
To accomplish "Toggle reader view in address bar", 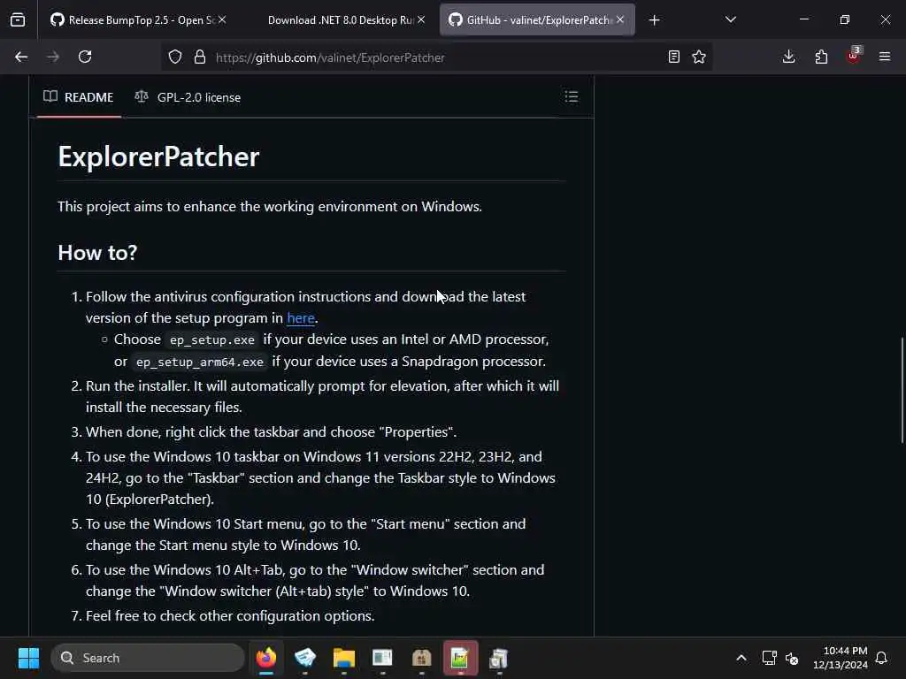I will [x=673, y=57].
